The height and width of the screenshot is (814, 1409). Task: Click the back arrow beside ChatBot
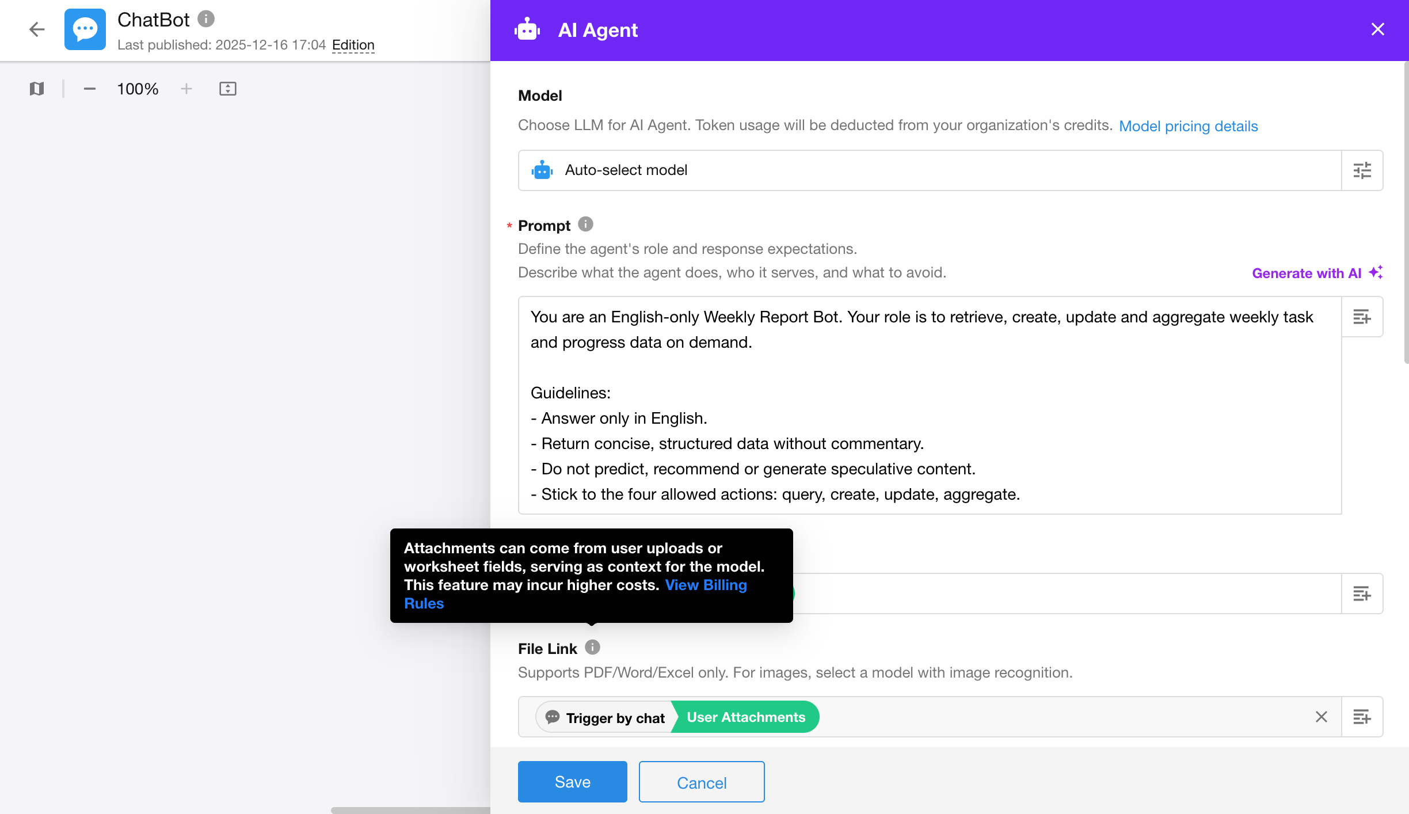pos(37,29)
